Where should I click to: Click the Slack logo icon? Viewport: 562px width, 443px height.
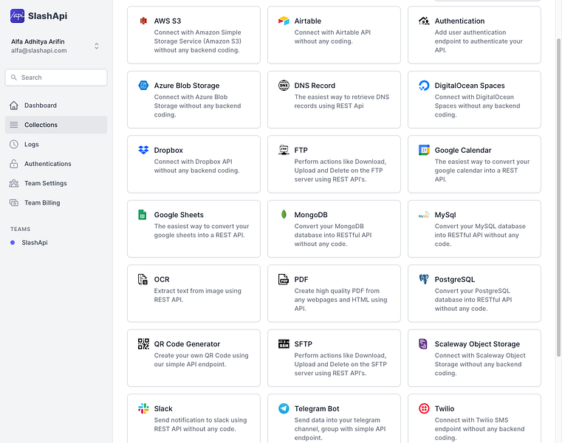143,408
